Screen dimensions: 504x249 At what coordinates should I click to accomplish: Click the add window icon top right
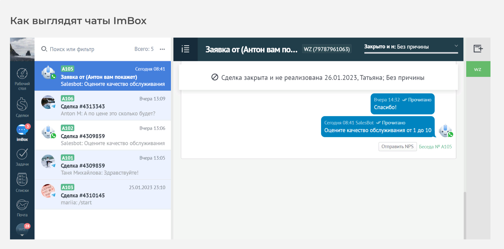click(478, 48)
